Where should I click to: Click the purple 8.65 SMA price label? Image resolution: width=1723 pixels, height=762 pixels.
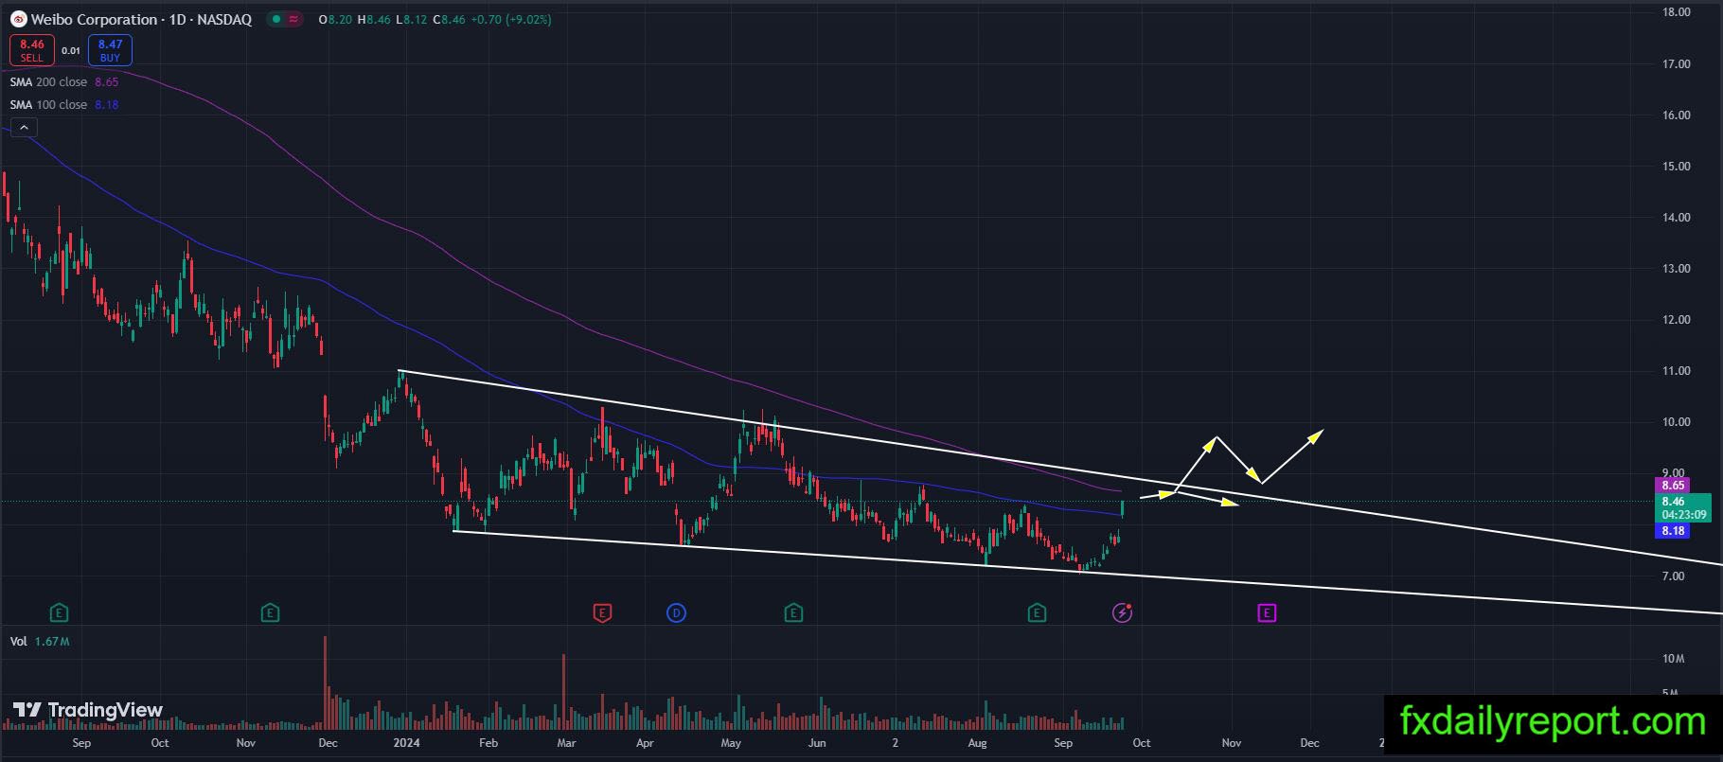click(x=1673, y=486)
